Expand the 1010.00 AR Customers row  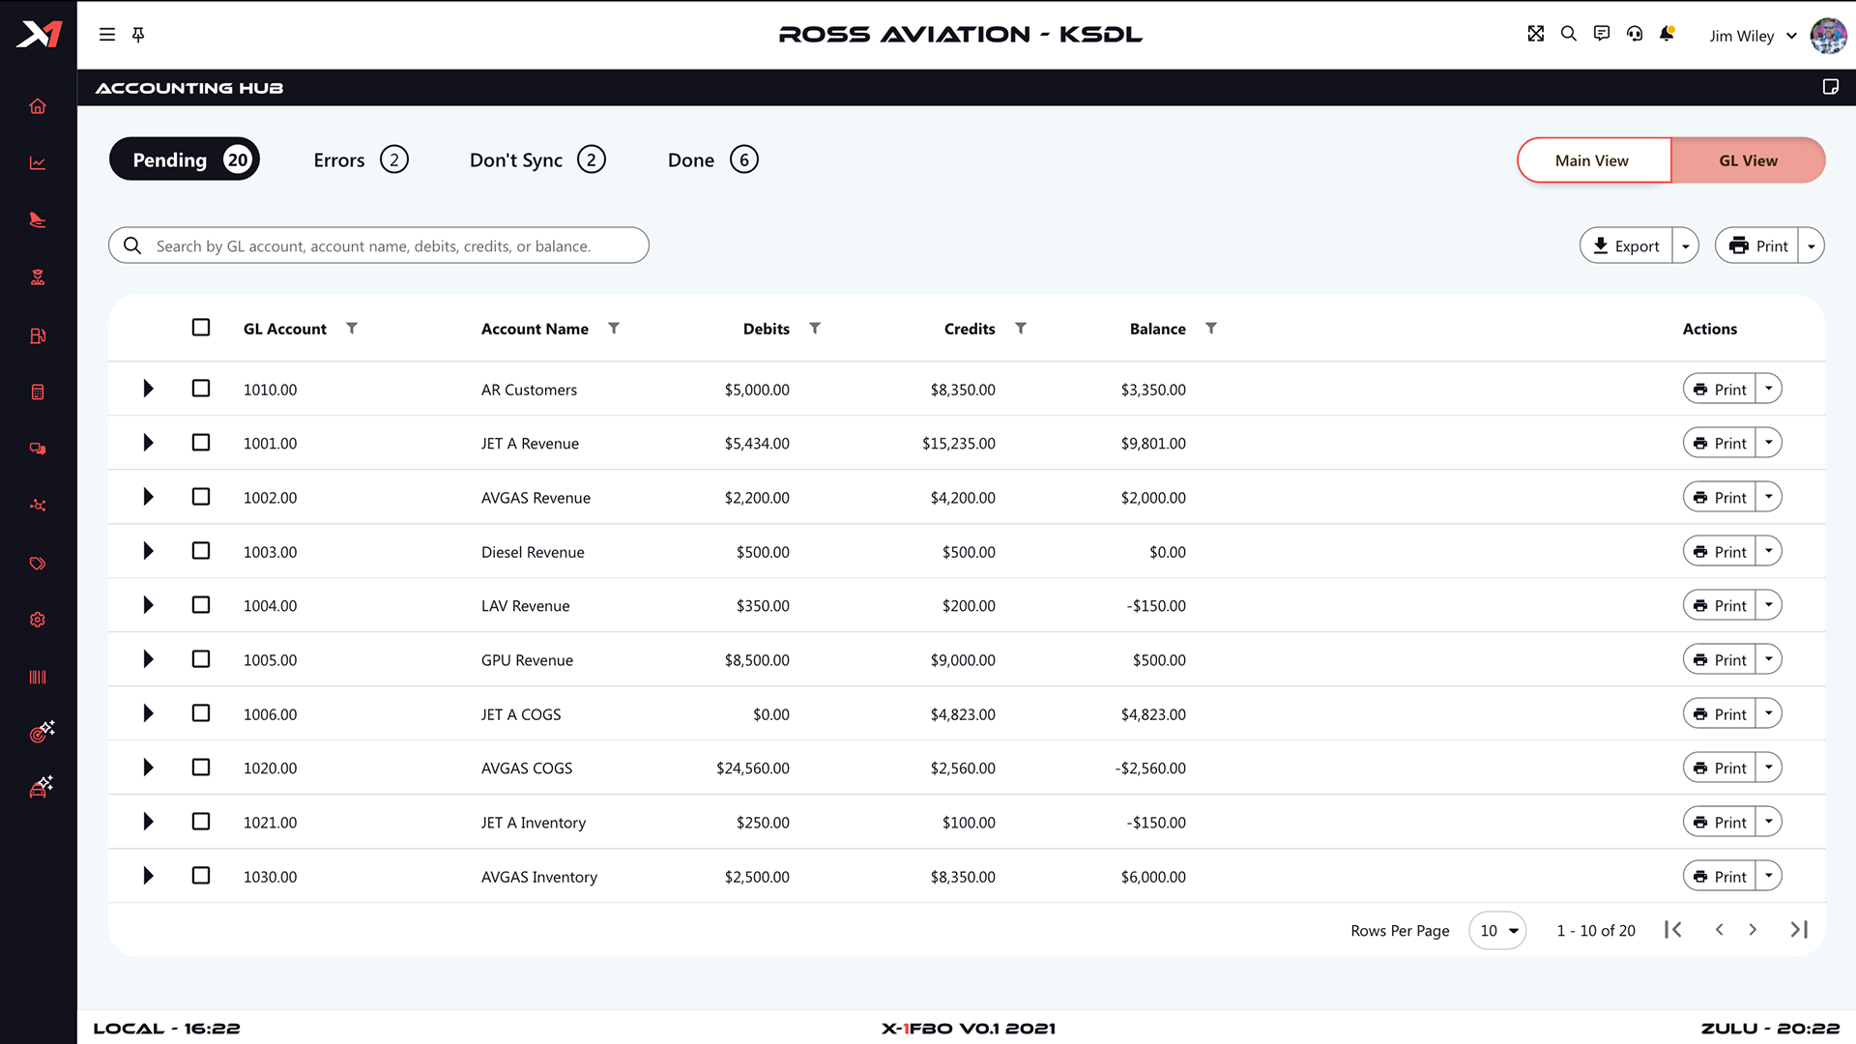click(x=148, y=389)
